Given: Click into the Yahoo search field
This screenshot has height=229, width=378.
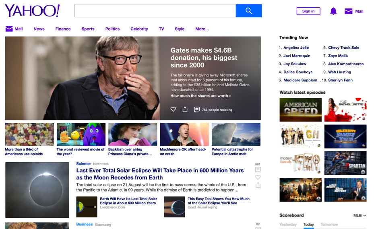Looking at the screenshot, I should point(155,11).
